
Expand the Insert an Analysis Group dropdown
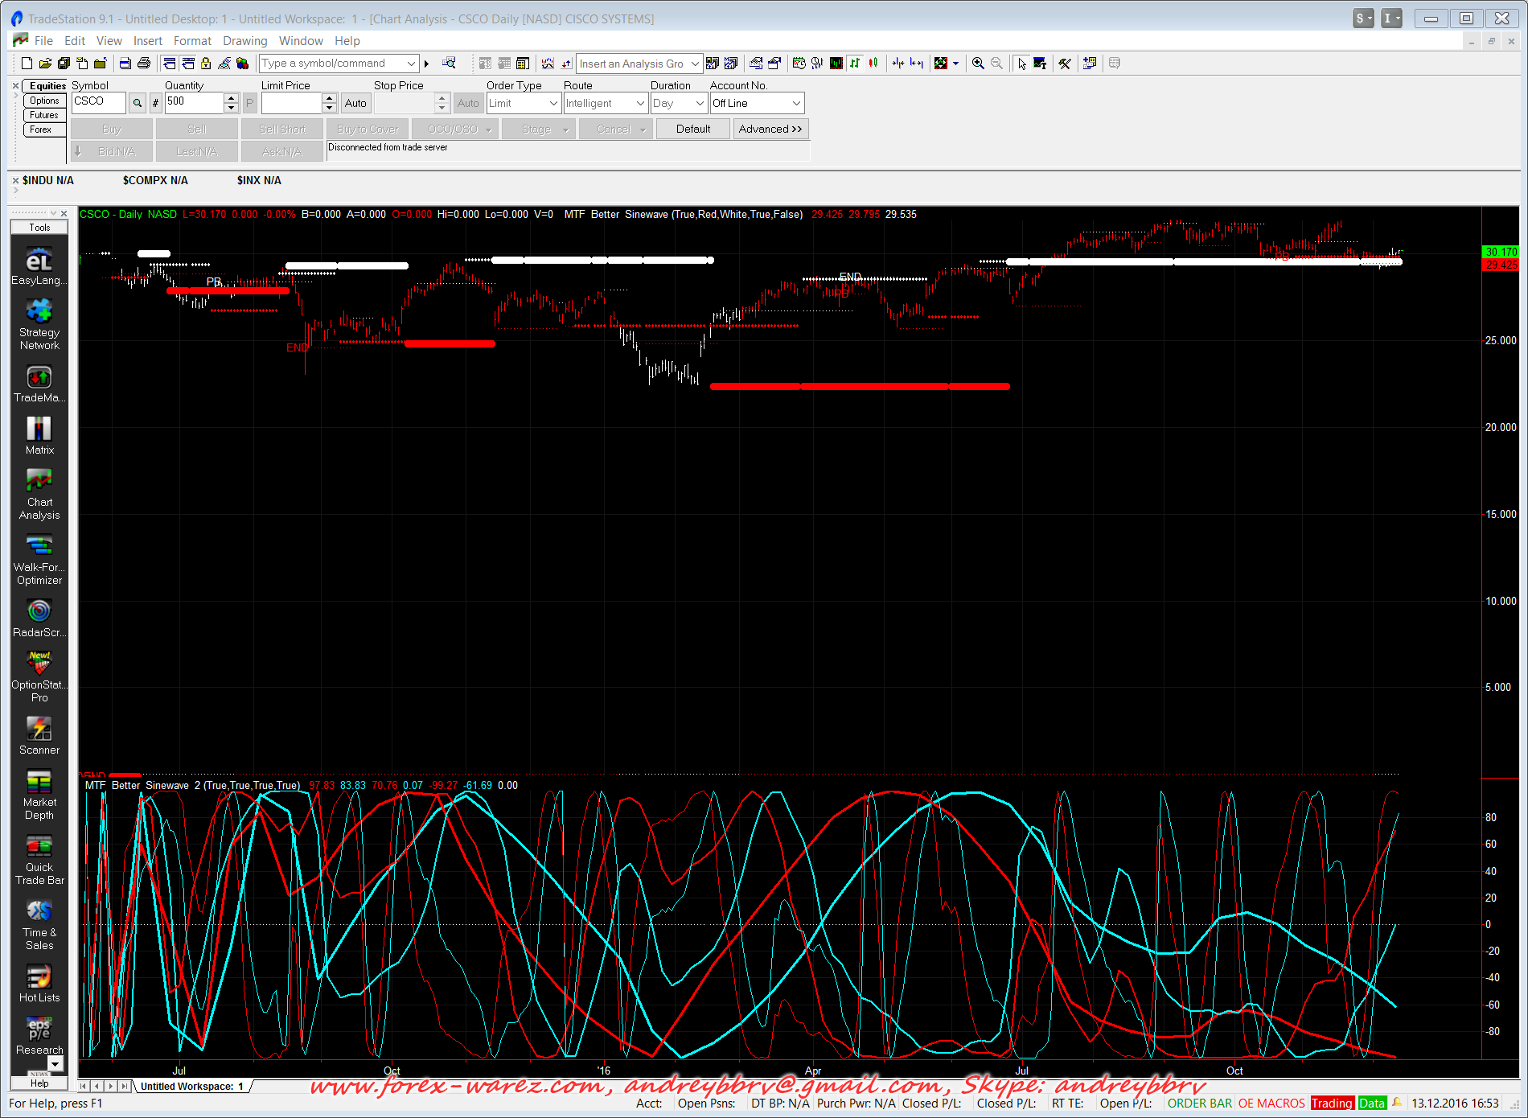pyautogui.click(x=695, y=64)
